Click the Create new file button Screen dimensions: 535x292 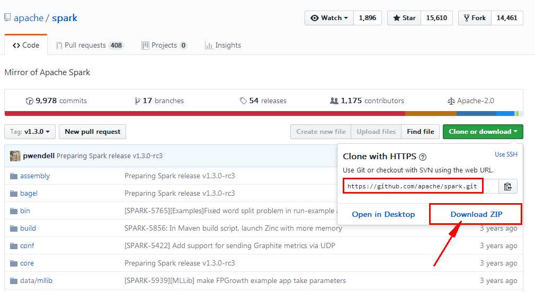coord(320,132)
